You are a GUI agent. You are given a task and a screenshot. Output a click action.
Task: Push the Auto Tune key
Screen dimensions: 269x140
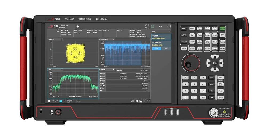tap(223, 35)
